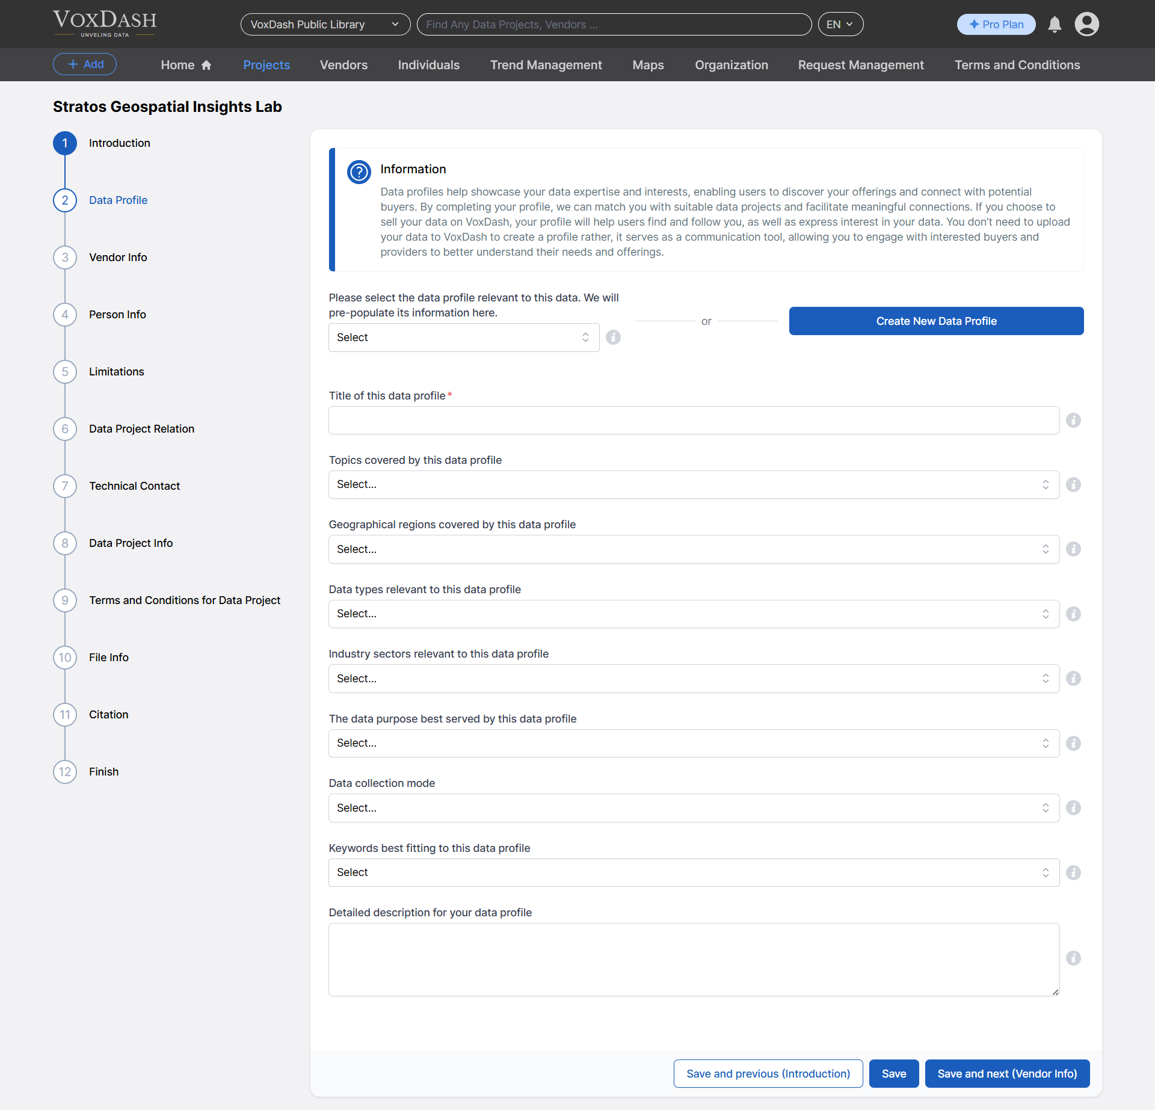Click info icon for Topics covered dropdown
This screenshot has width=1155, height=1110.
(1073, 484)
